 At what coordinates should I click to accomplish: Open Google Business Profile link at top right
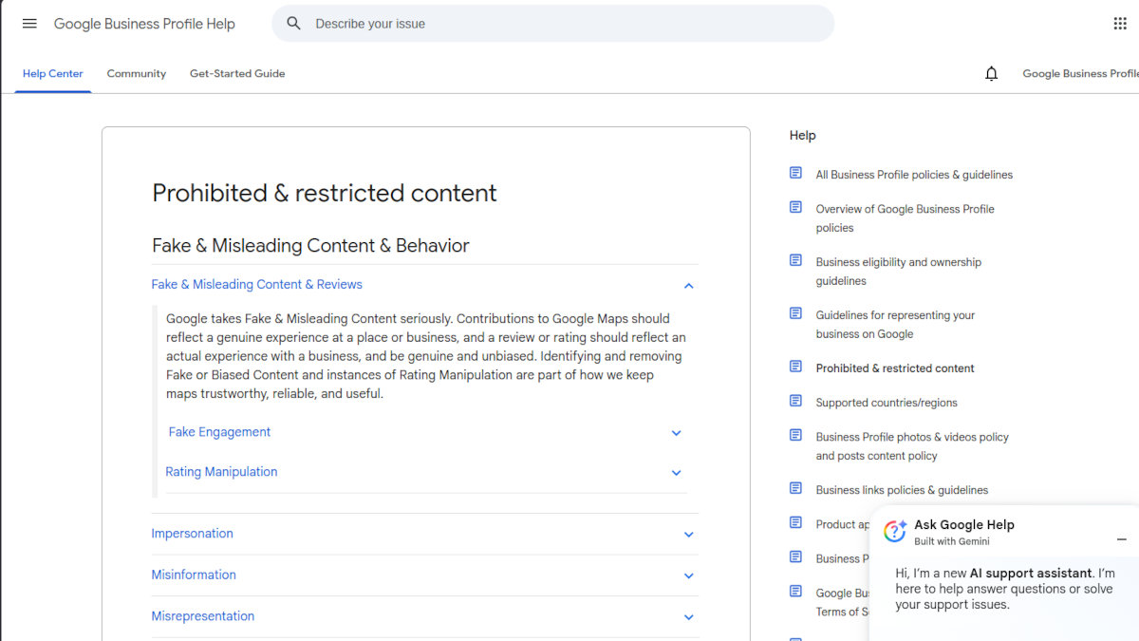1080,73
